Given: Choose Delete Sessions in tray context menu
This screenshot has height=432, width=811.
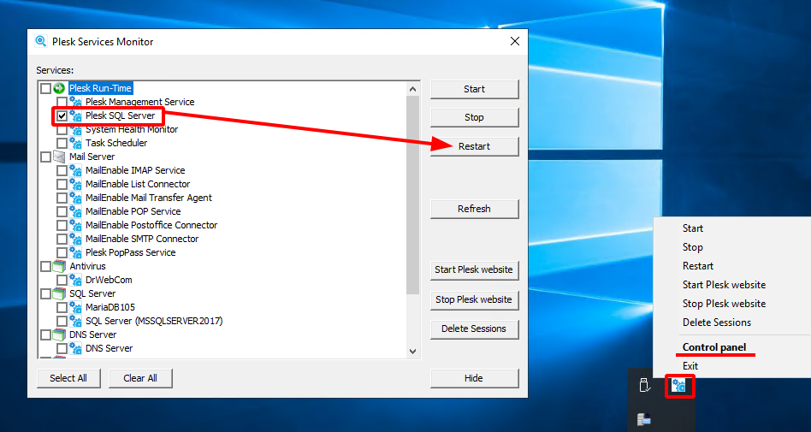Looking at the screenshot, I should coord(716,323).
